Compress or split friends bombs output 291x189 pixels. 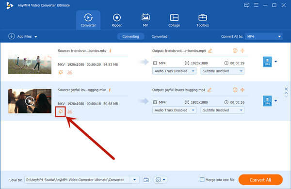click(x=242, y=50)
